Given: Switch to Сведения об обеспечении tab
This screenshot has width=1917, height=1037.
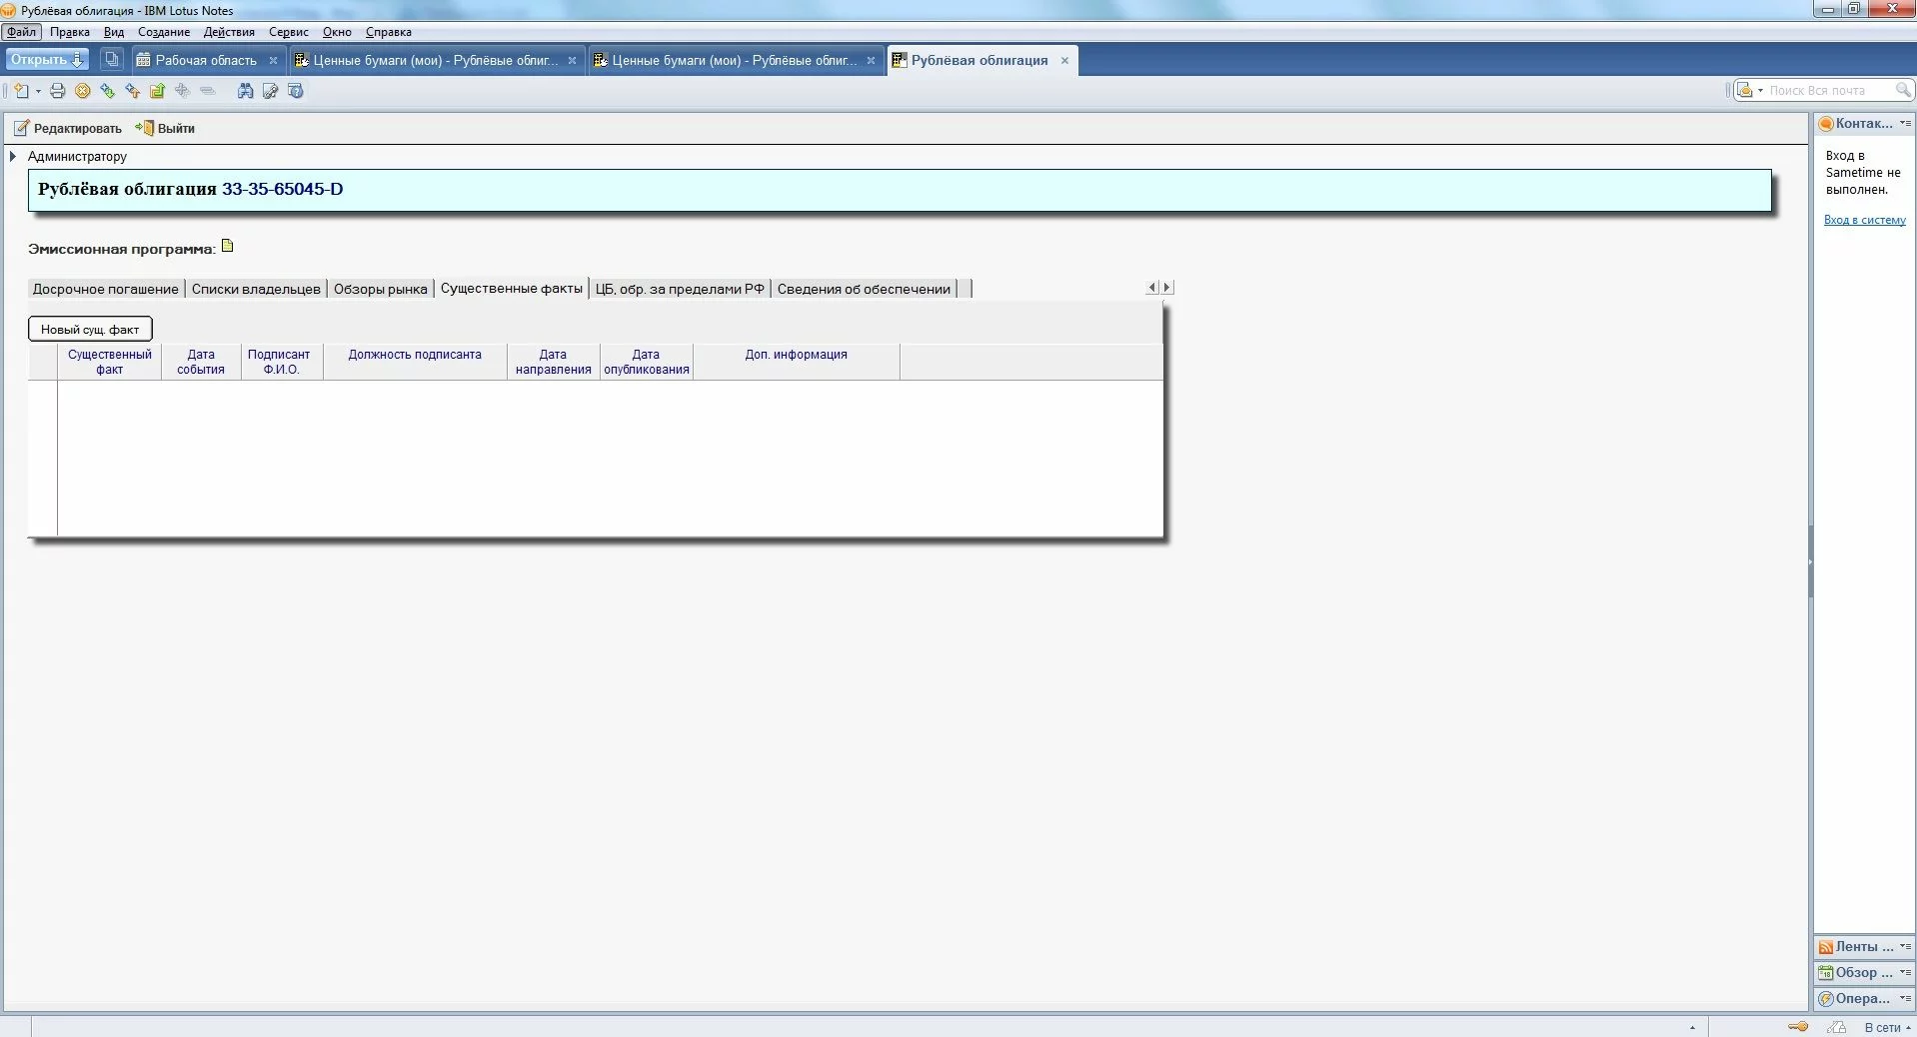Looking at the screenshot, I should point(864,289).
